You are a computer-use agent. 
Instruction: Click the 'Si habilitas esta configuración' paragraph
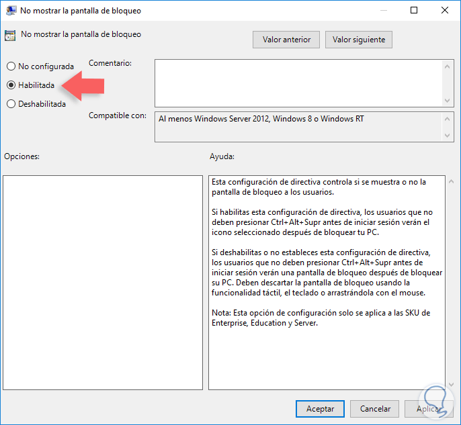point(322,222)
